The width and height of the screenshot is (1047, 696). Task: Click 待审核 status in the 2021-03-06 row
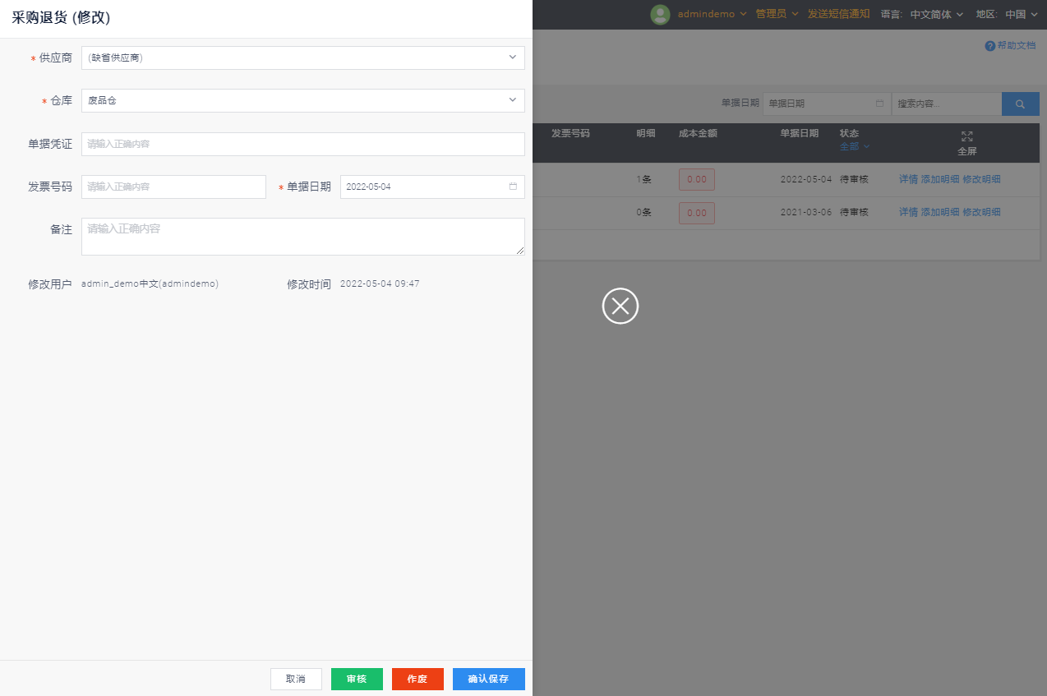pyautogui.click(x=854, y=212)
